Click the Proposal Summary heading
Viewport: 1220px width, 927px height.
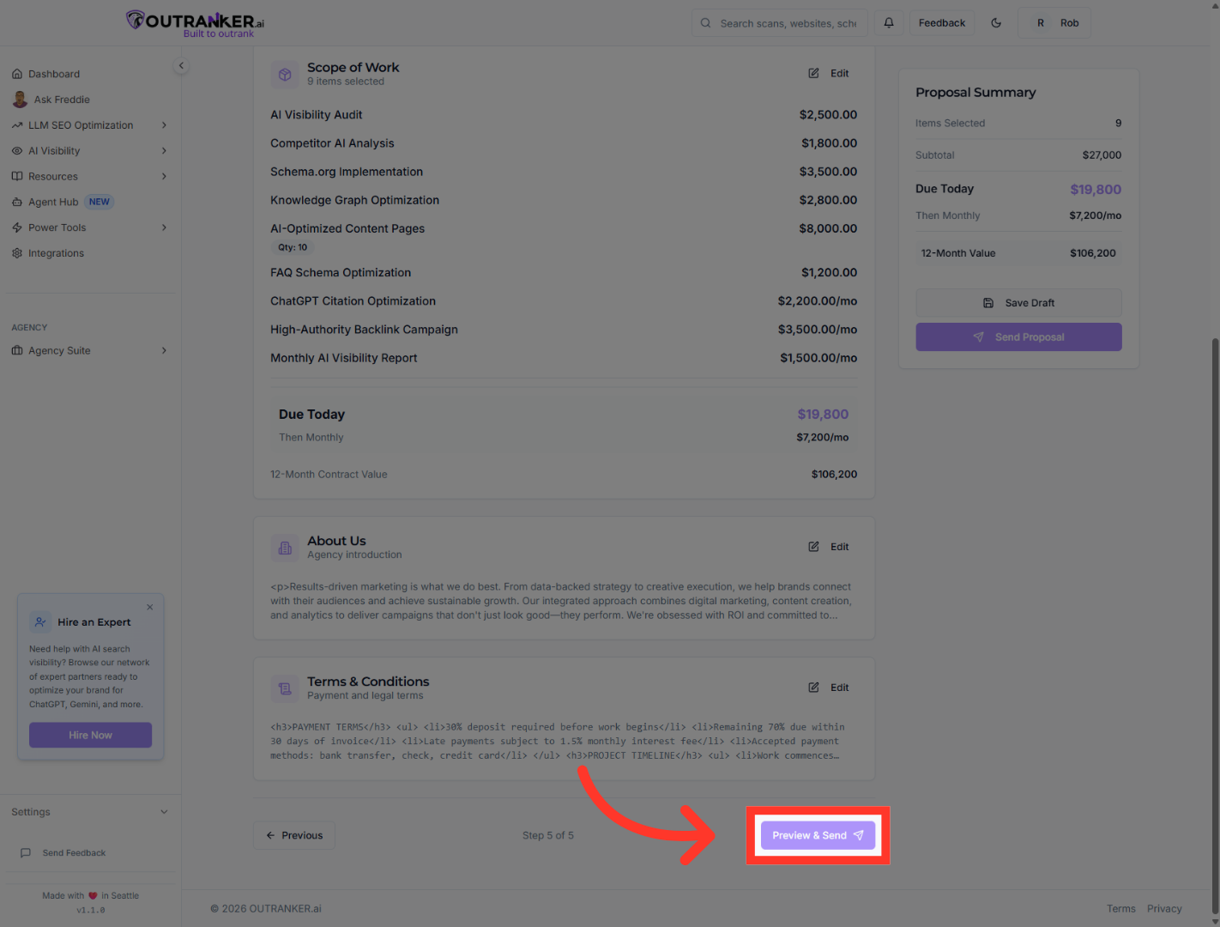(x=975, y=93)
